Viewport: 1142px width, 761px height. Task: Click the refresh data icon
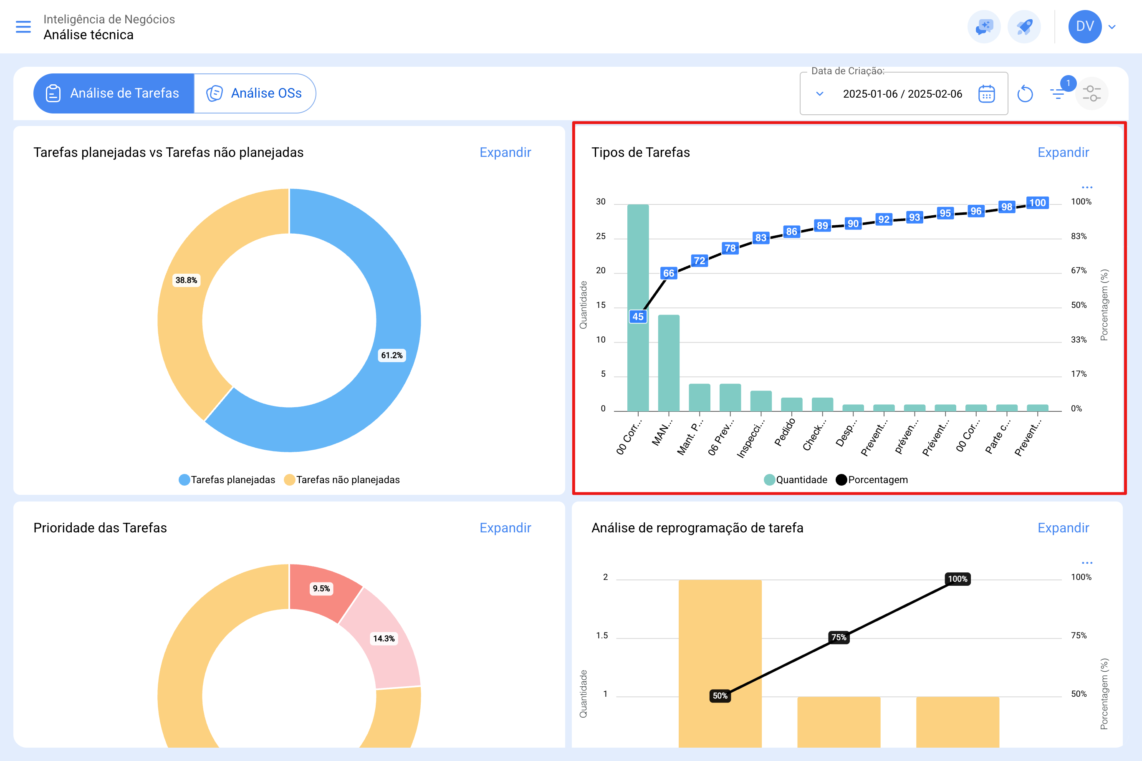[x=1025, y=94]
